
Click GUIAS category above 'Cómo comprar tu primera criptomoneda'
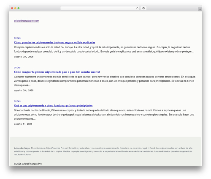(x=17, y=68)
